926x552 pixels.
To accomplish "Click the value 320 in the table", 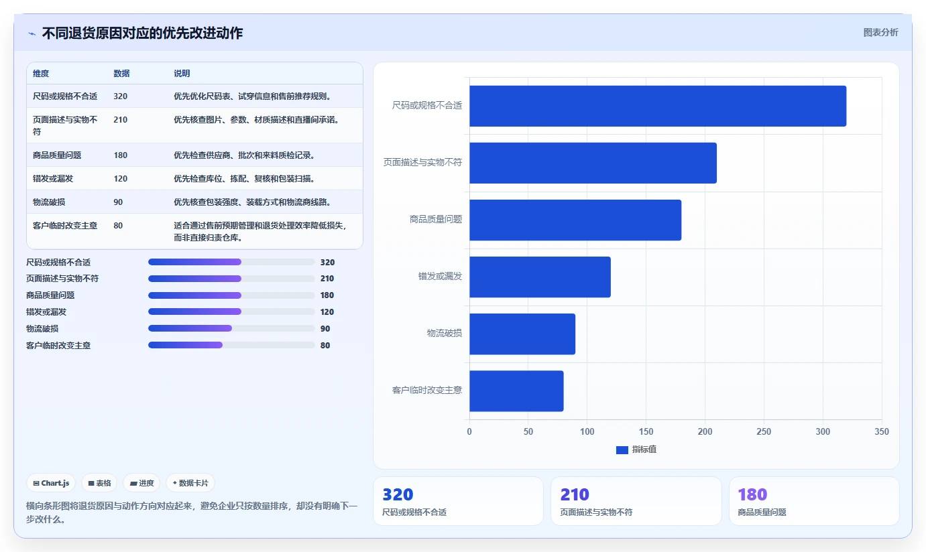I will tap(121, 96).
